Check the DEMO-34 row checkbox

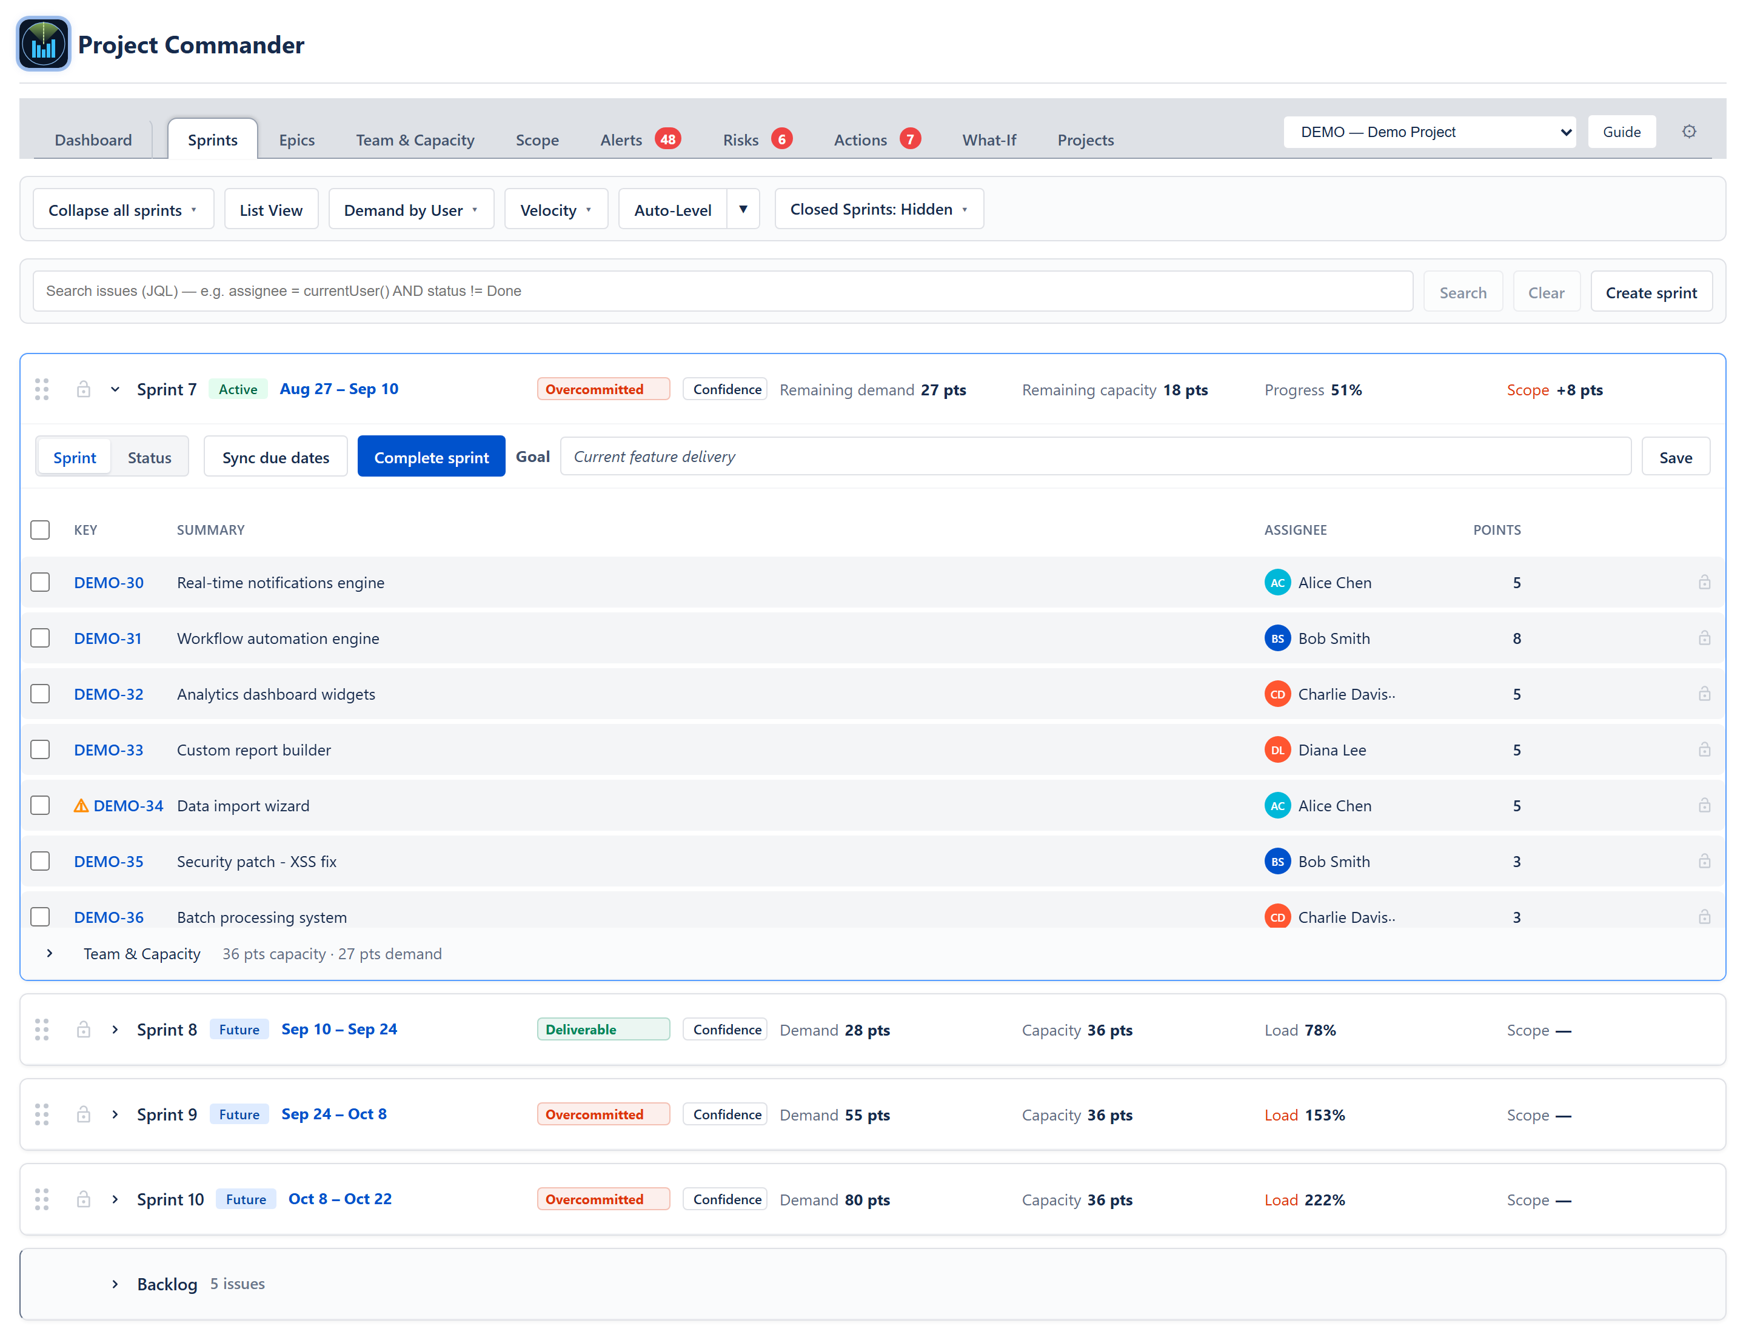(40, 806)
